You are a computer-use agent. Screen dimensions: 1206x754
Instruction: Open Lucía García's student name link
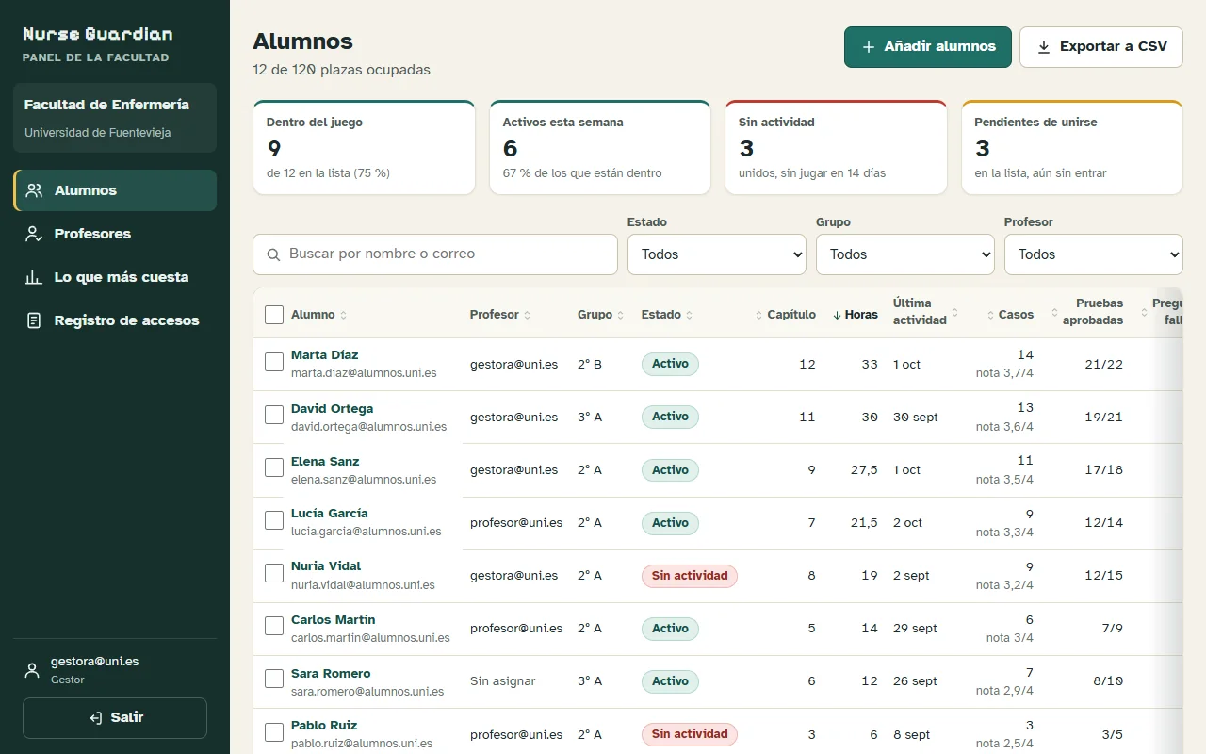coord(329,514)
